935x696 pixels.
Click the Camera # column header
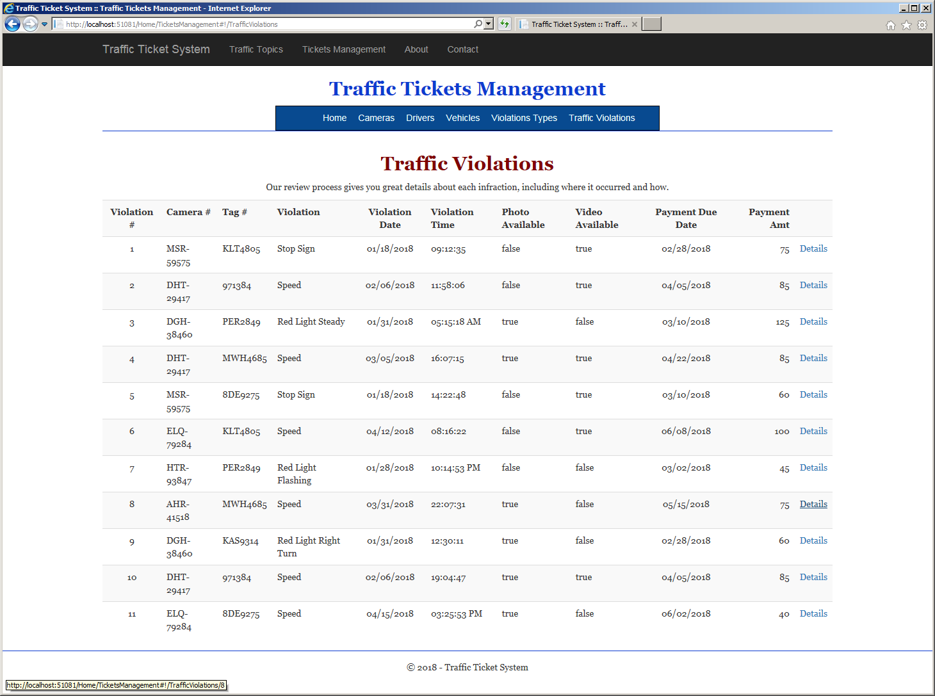pos(188,212)
